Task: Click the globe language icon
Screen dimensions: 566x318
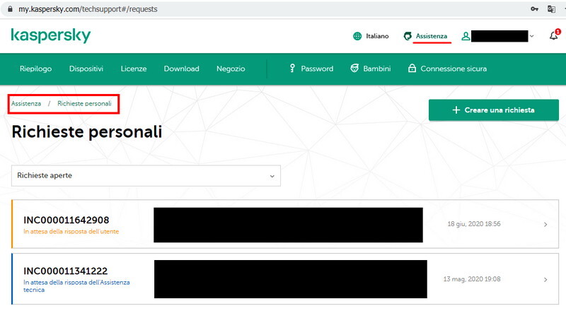Action: click(357, 36)
